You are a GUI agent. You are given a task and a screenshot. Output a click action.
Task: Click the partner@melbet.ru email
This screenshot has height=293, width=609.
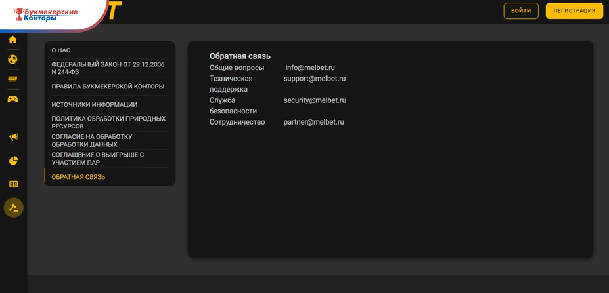tap(314, 122)
